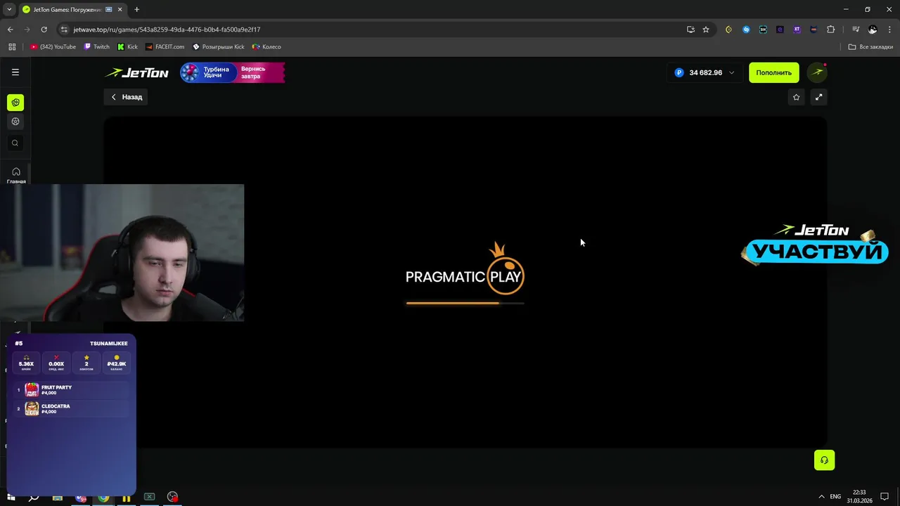Open the clock showing 22:33
900x506 pixels.
pyautogui.click(x=859, y=497)
